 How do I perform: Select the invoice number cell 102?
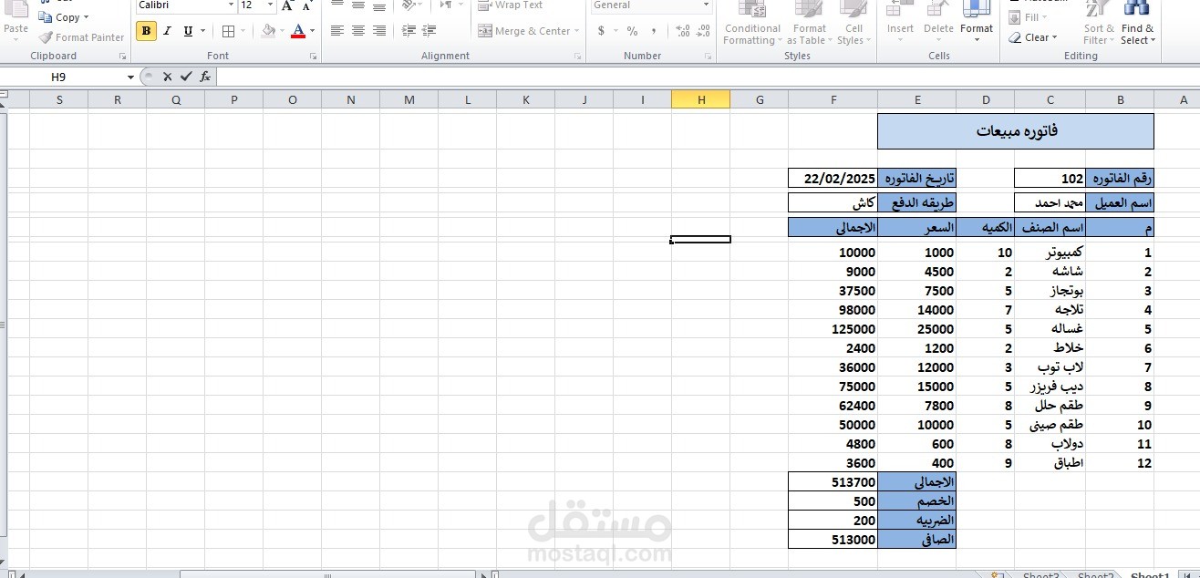coord(1050,179)
